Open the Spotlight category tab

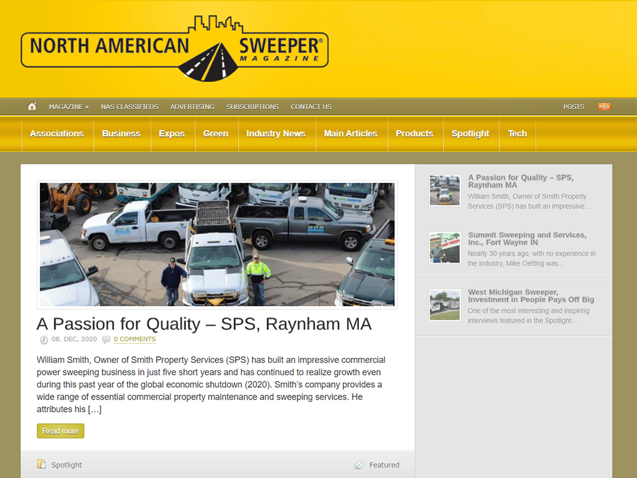pyautogui.click(x=470, y=134)
